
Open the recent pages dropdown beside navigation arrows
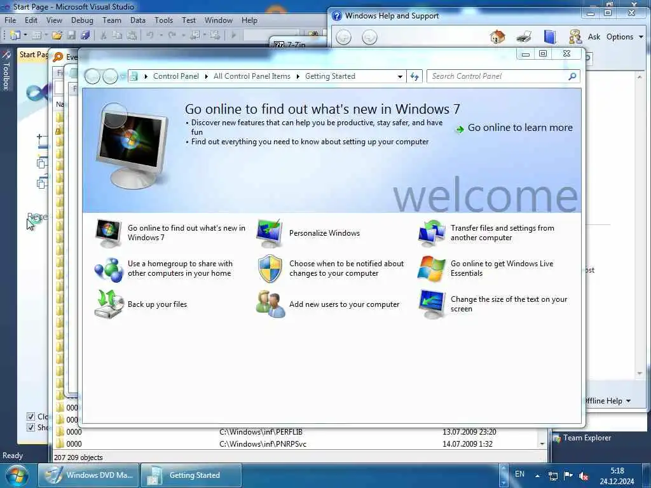(123, 76)
